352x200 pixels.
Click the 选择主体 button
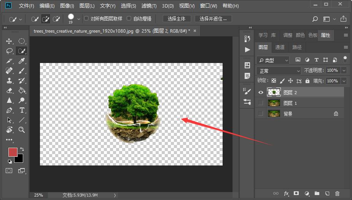[x=177, y=19]
